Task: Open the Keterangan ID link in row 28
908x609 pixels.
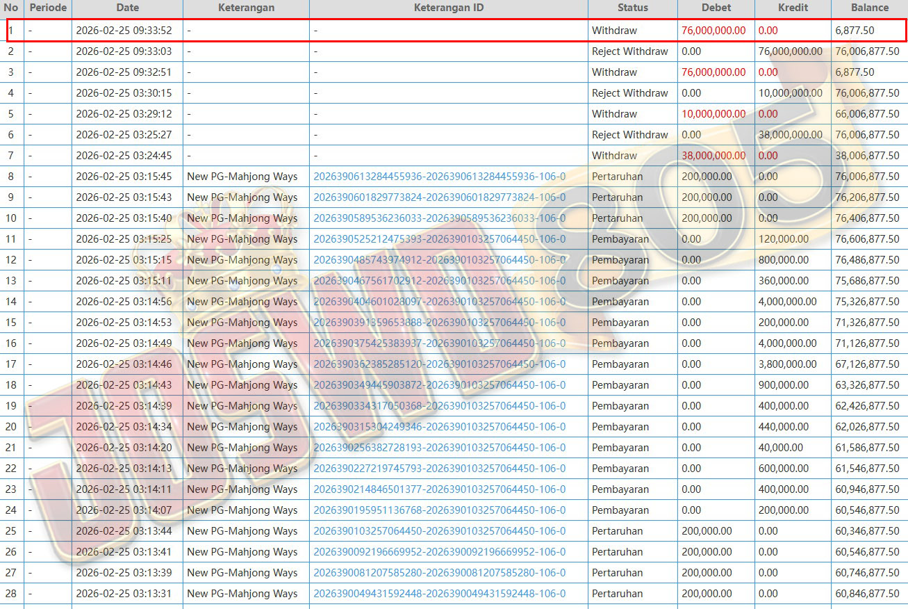Action: [439, 594]
